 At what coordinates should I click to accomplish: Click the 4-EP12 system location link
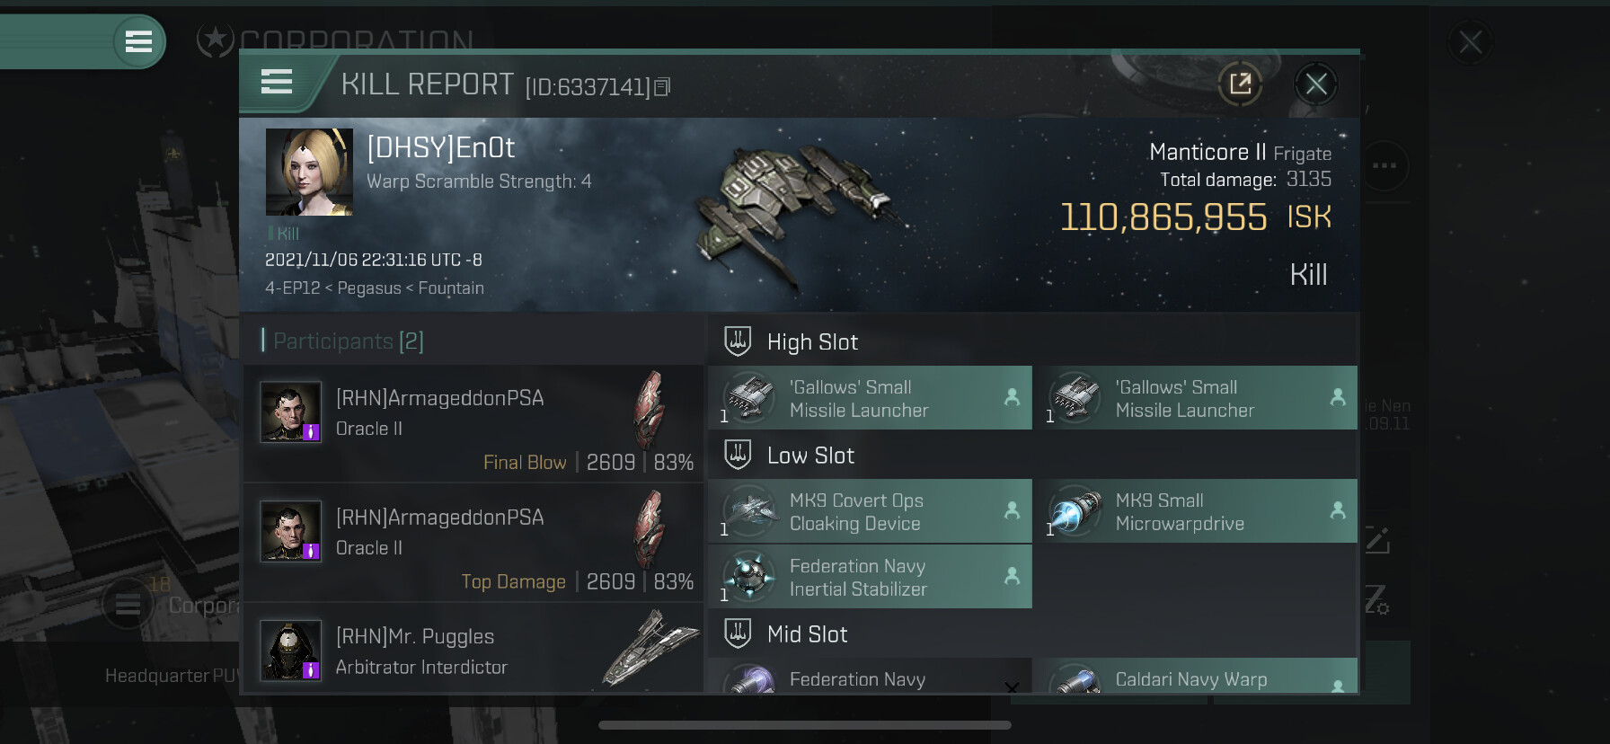(x=293, y=288)
